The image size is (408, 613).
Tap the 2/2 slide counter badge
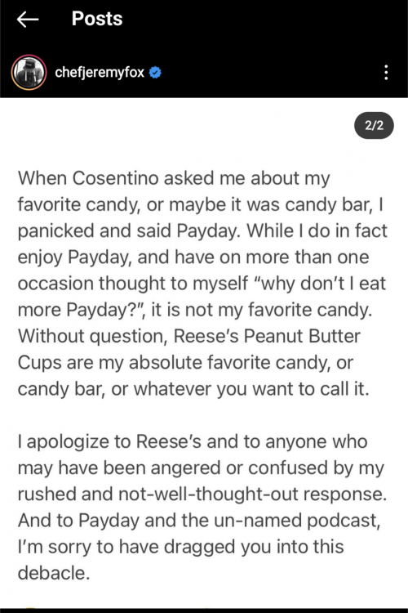[374, 126]
